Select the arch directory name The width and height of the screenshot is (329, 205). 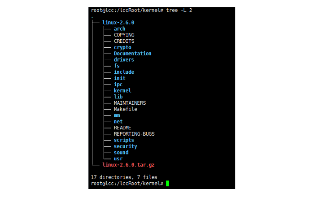pos(119,29)
